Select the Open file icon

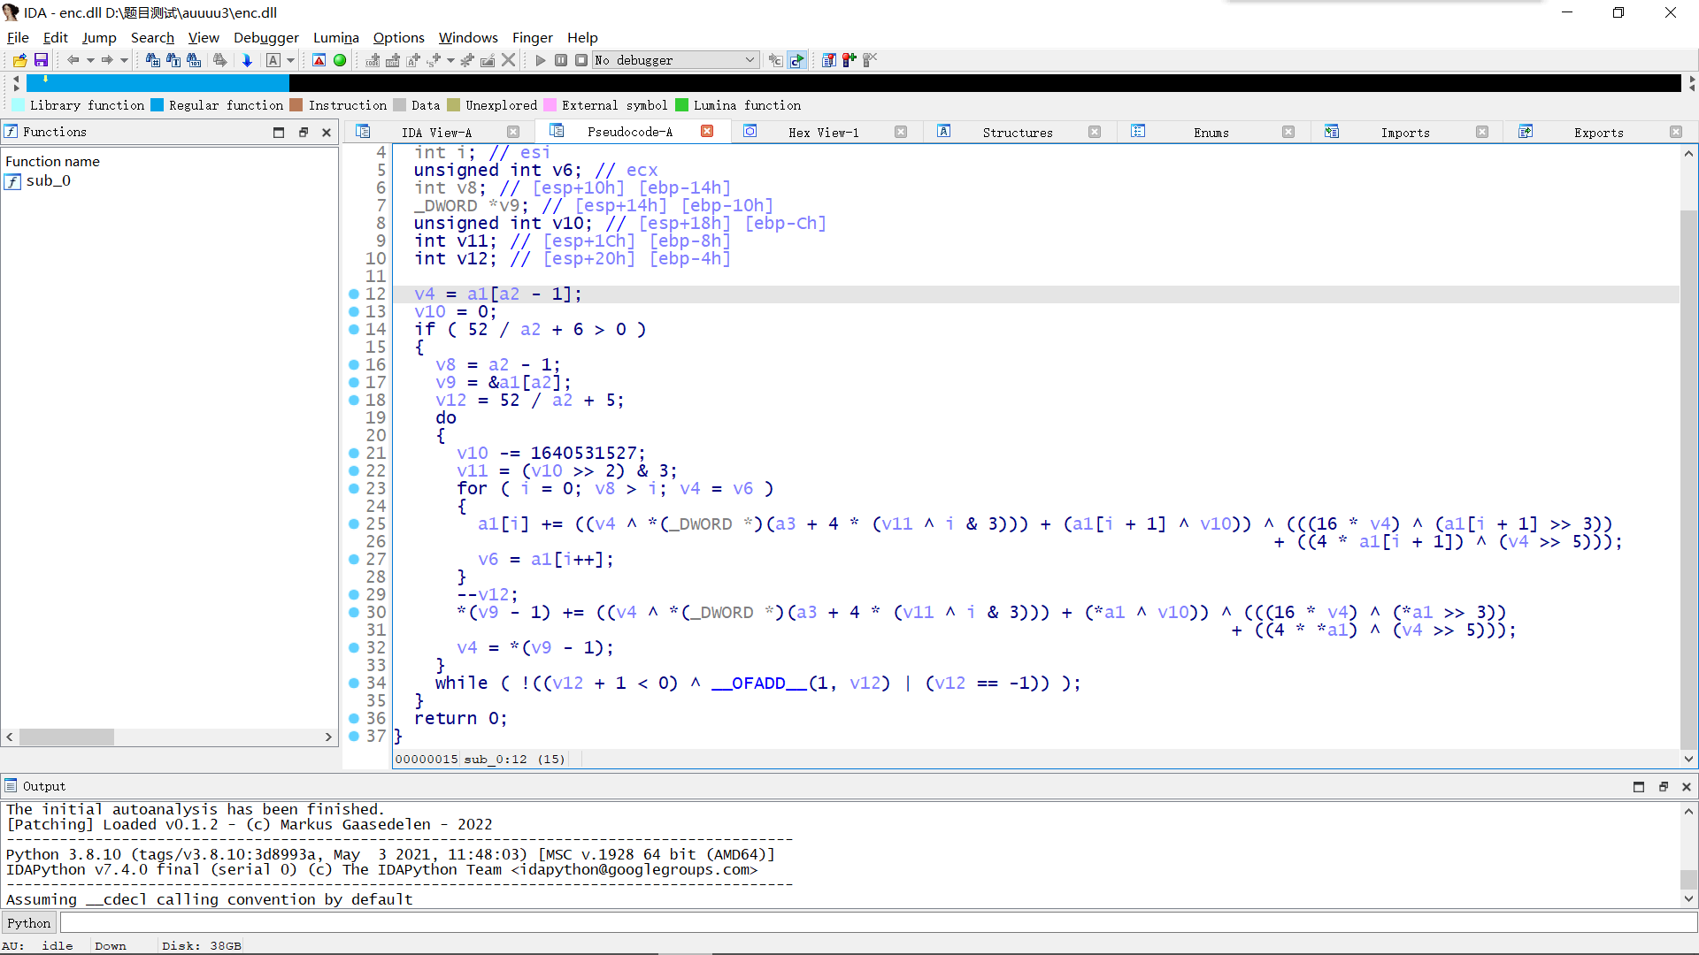coord(19,60)
